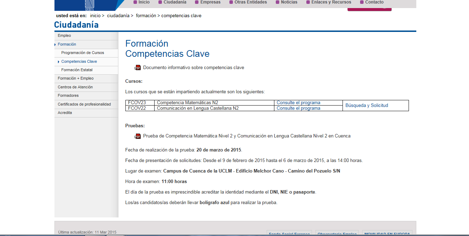Viewport: 469px width, 236px height.
Task: Open Documento informativo sobre competencias clave
Action: tap(193, 68)
